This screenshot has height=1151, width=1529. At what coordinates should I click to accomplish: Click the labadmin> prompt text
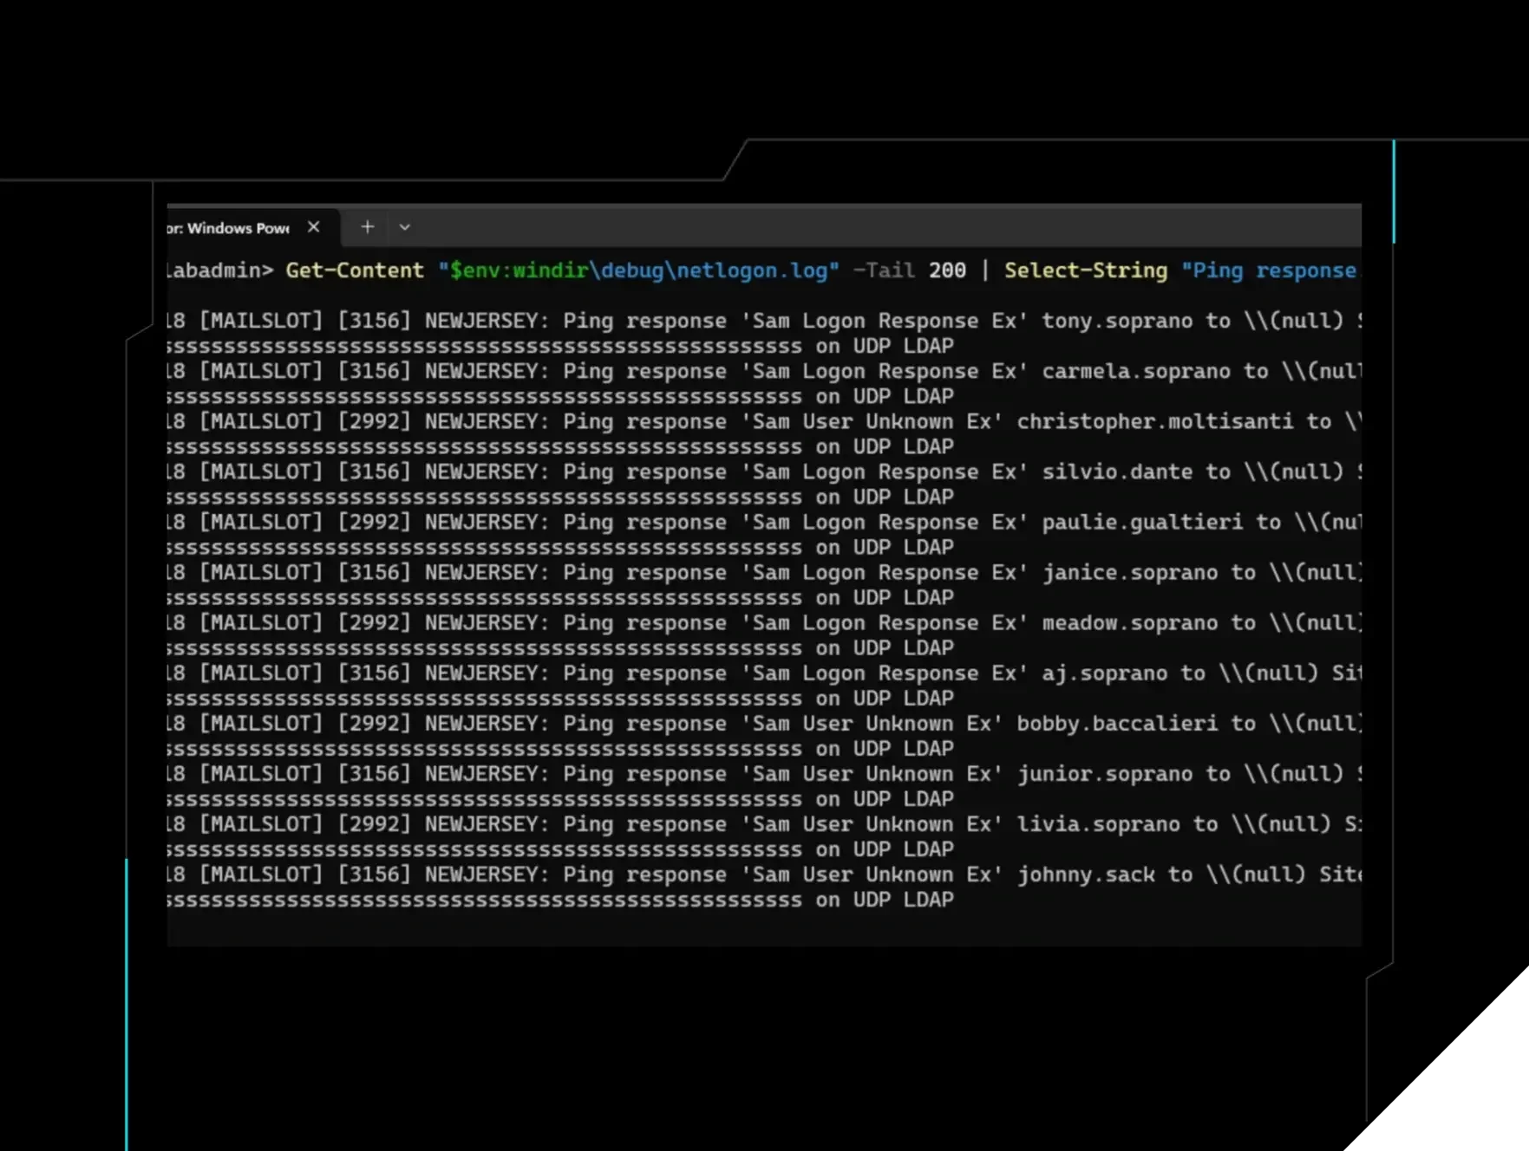(x=220, y=270)
